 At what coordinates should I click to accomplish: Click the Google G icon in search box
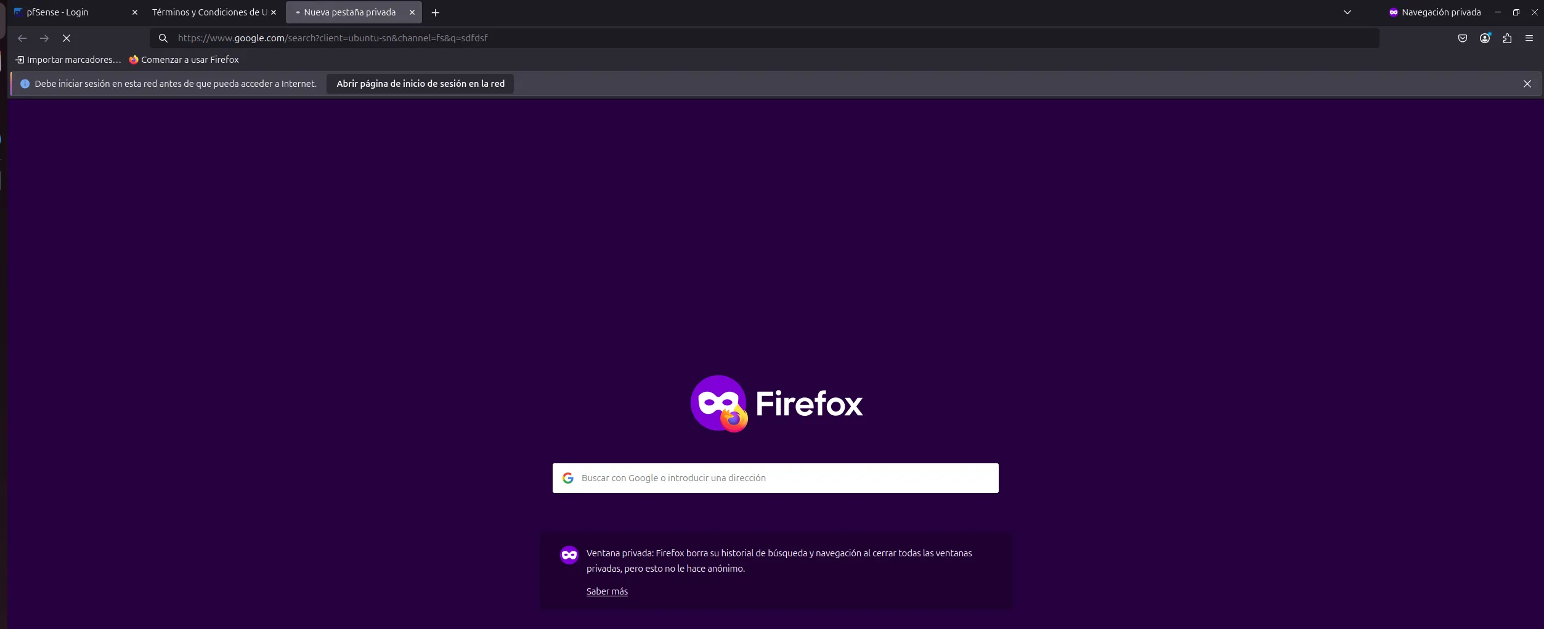point(568,478)
